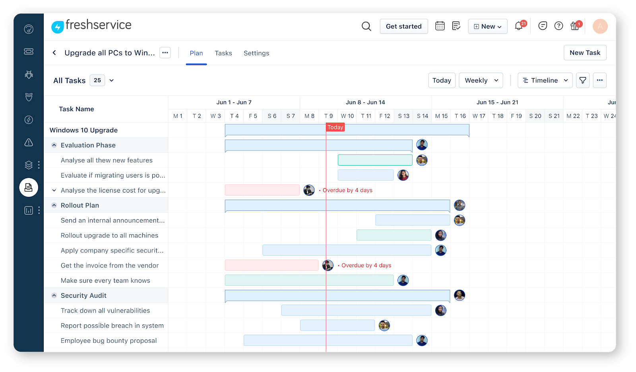The width and height of the screenshot is (636, 372).
Task: Open the All Tasks filter dropdown
Action: coord(111,80)
